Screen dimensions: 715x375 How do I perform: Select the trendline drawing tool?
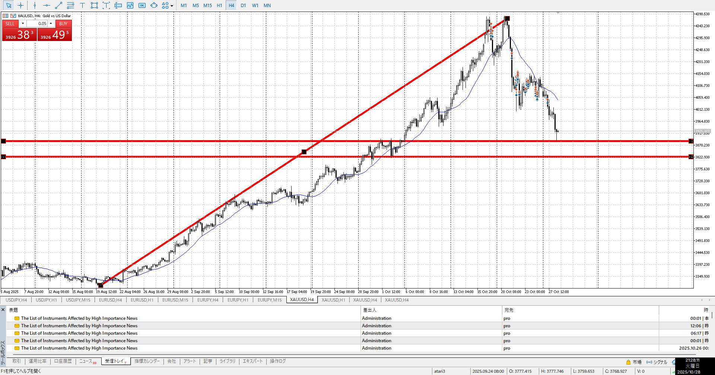tap(58, 6)
